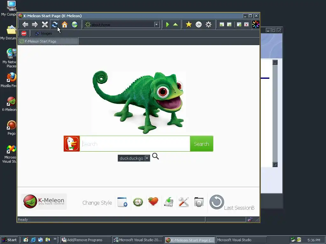Click the new window plus icon
The width and height of the screenshot is (326, 244).
[122, 202]
